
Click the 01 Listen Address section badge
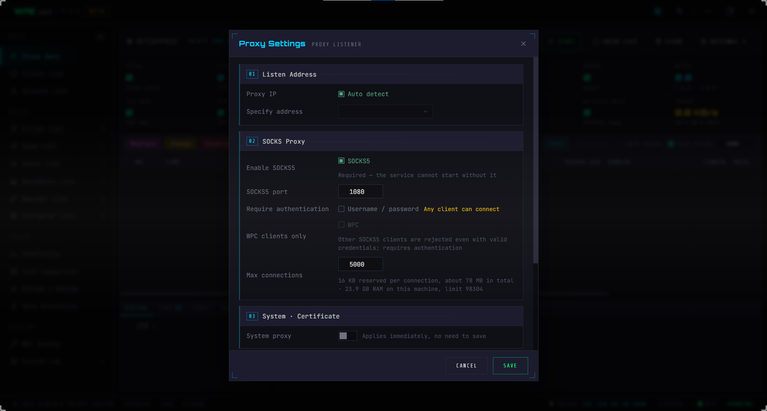coord(252,74)
